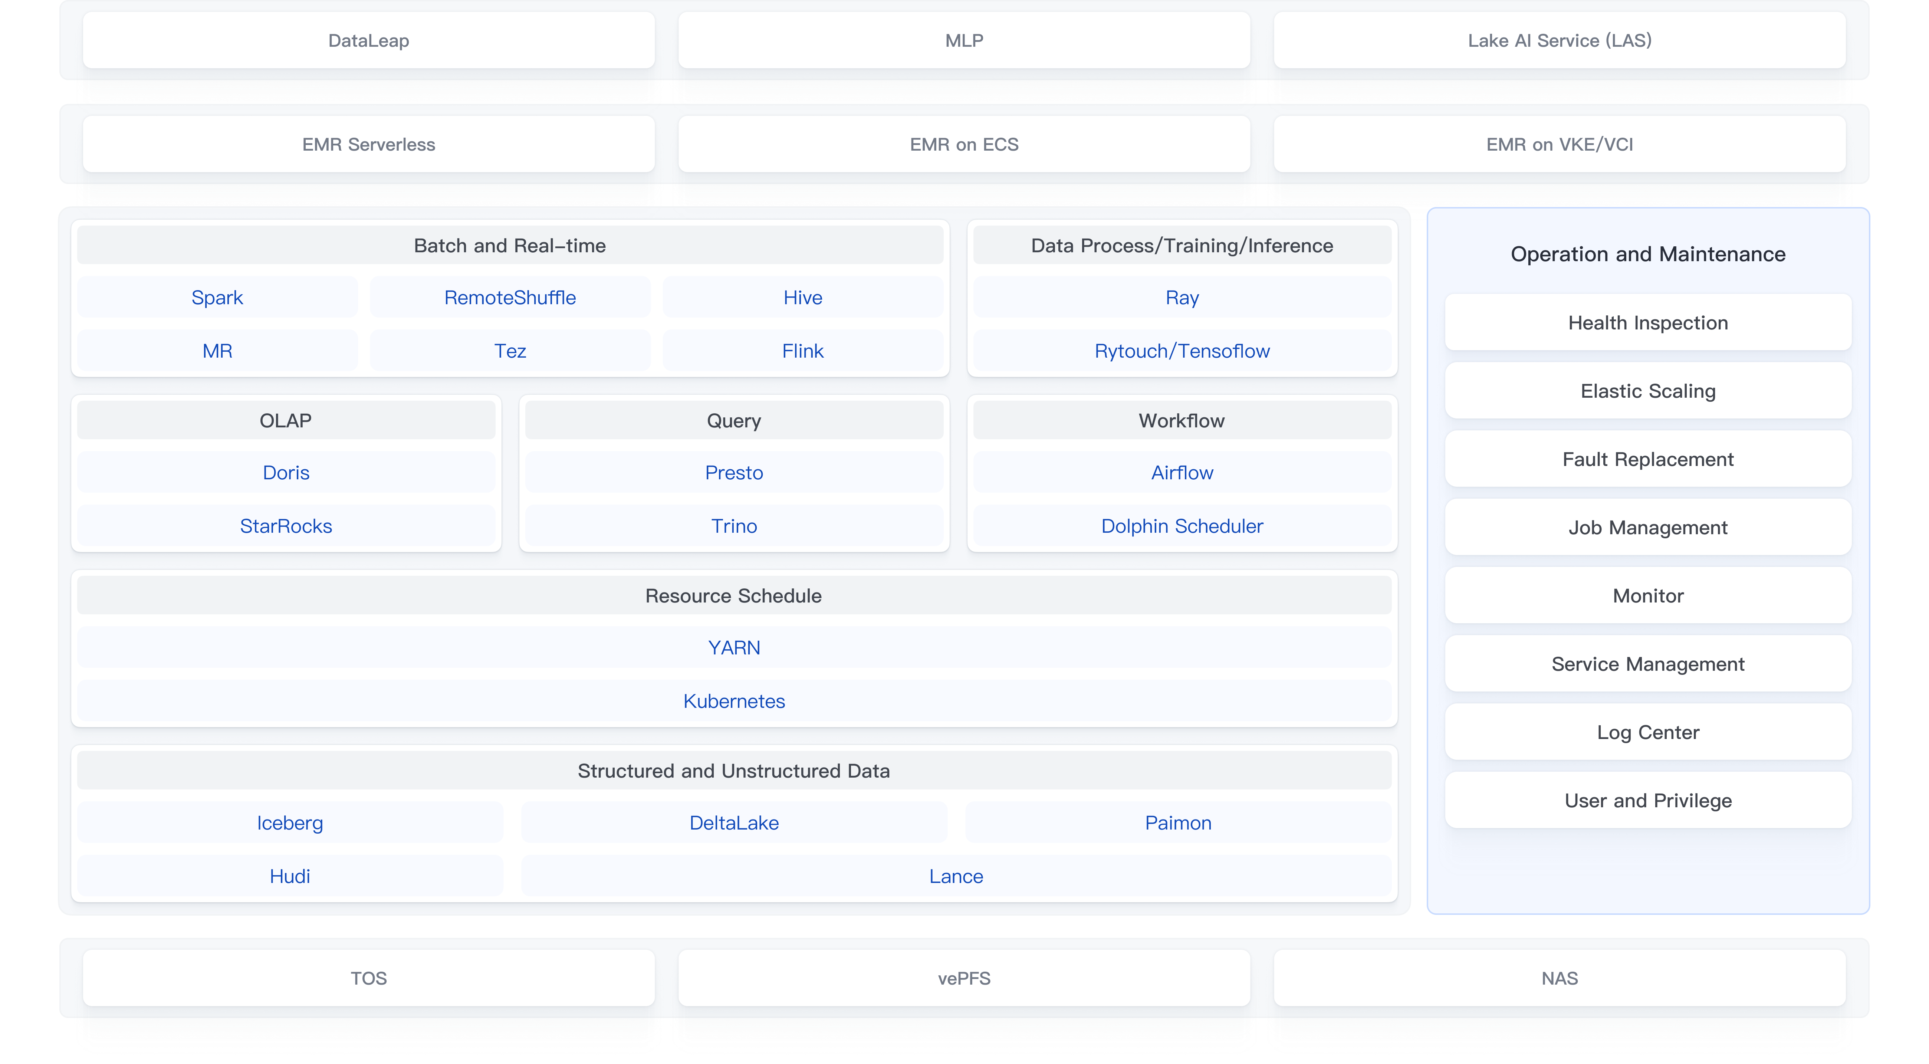Select Presto in the Query section
The width and height of the screenshot is (1929, 1064).
click(734, 472)
